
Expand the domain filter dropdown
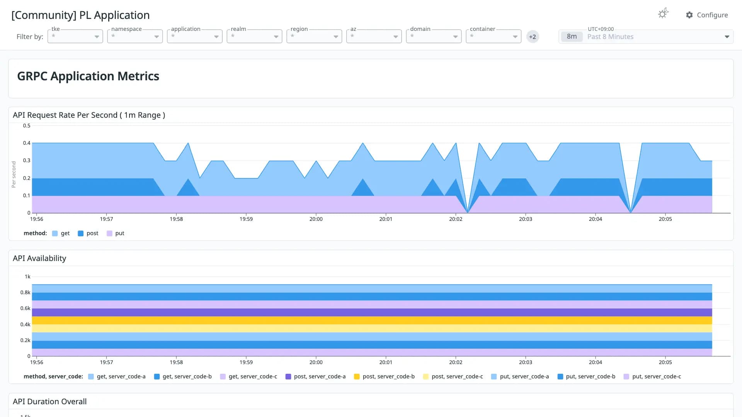click(x=434, y=36)
